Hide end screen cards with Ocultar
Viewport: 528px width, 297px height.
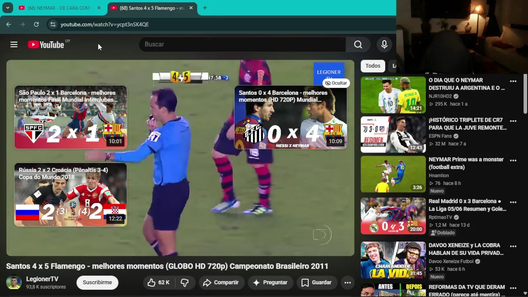pos(336,83)
